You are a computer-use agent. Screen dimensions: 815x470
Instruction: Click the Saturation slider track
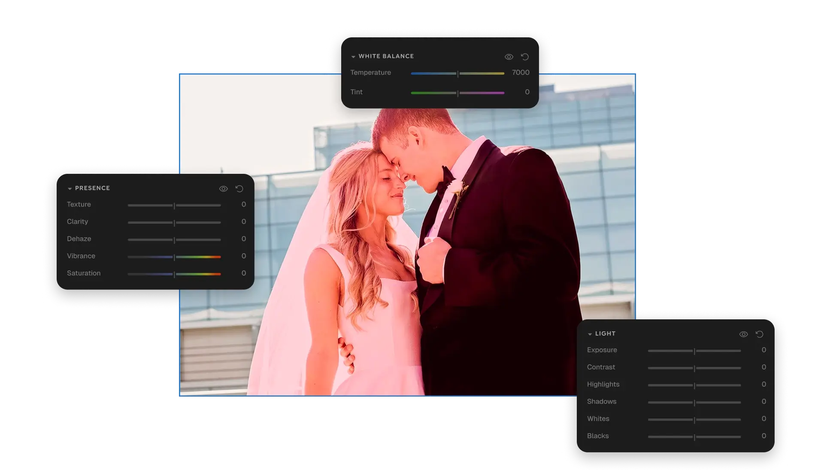[197, 274]
